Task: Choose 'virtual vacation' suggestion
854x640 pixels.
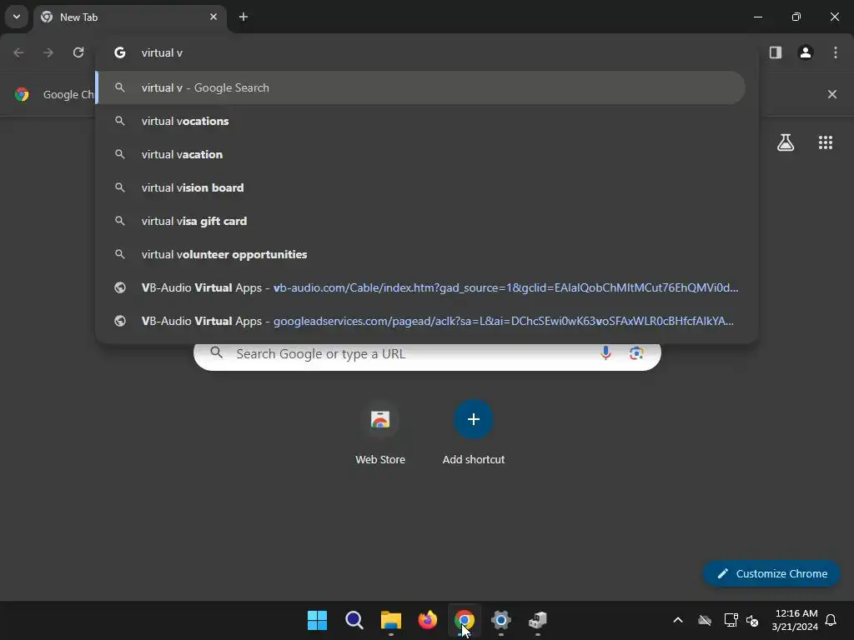Action: (420, 154)
